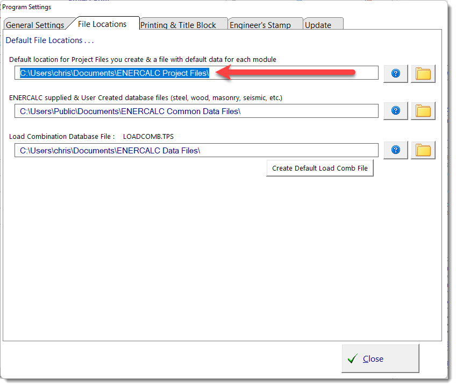456x387 pixels.
Task: Click the ENERCALC supplied database files label
Action: 145,98
